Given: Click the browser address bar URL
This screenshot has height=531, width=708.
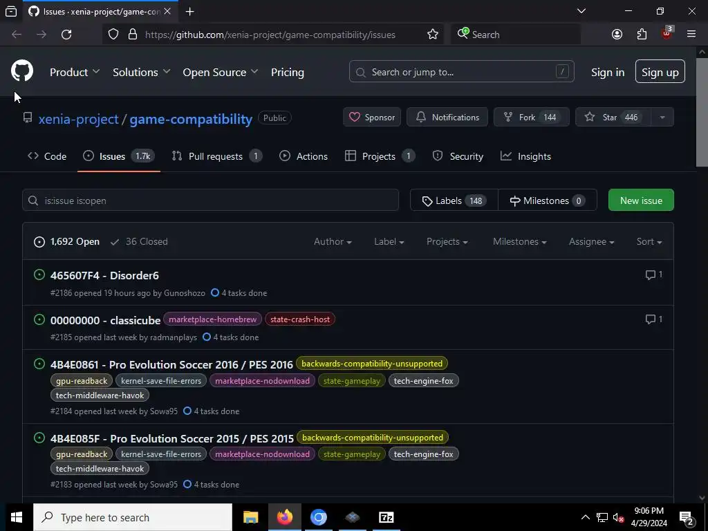Looking at the screenshot, I should [270, 35].
